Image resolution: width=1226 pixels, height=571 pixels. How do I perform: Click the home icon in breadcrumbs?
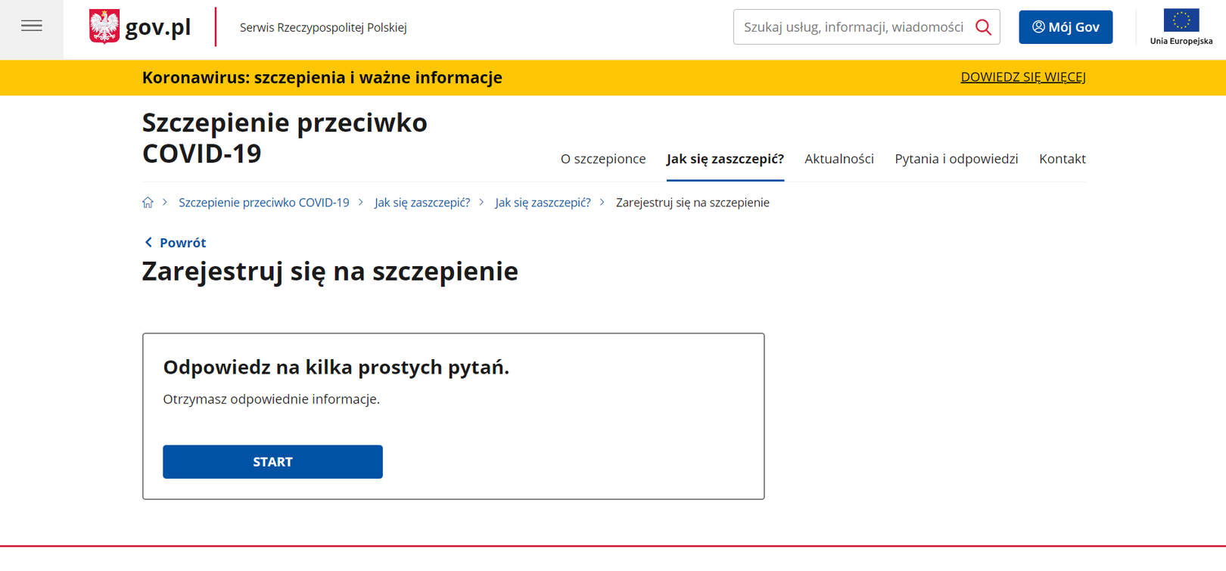click(x=148, y=203)
